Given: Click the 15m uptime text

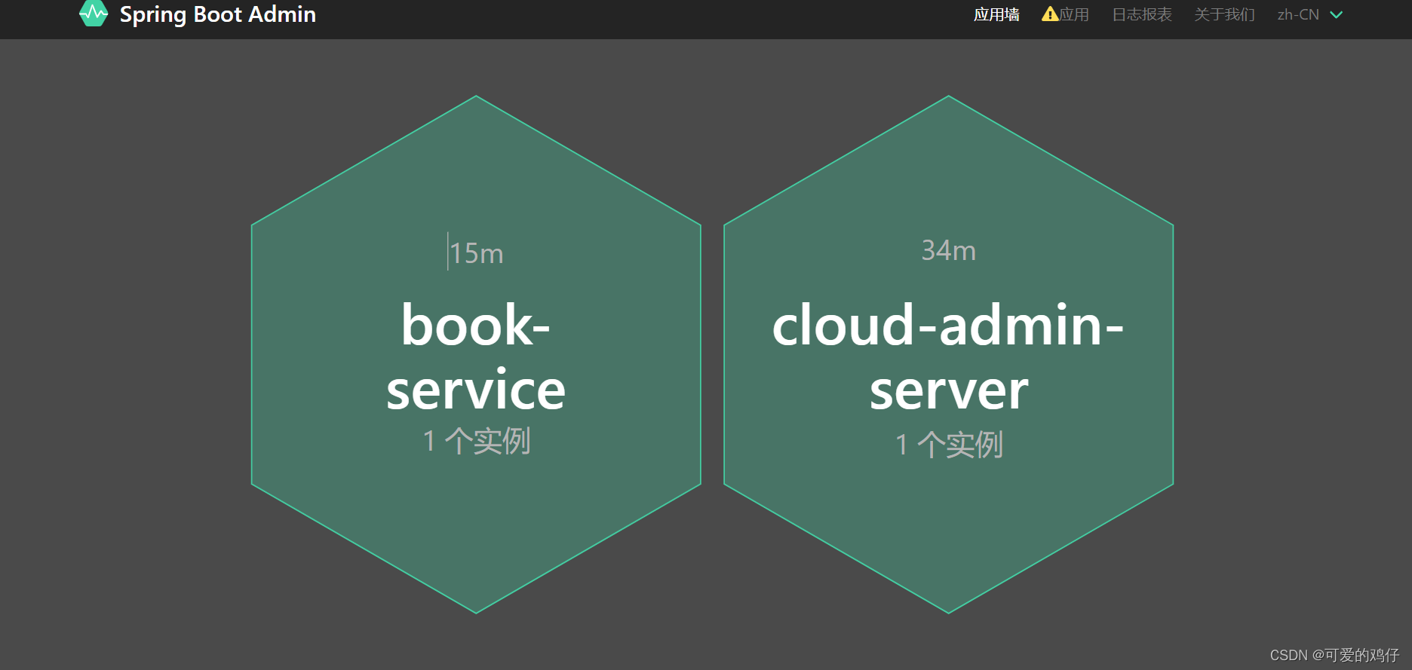Looking at the screenshot, I should click(476, 253).
